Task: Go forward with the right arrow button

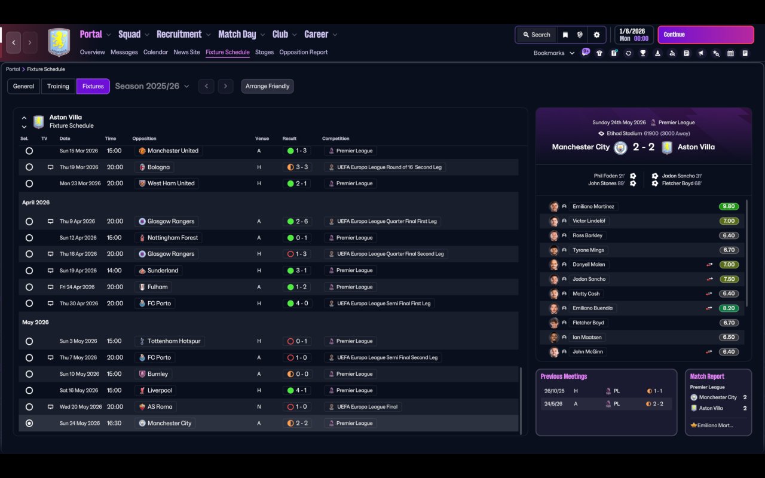Action: coord(30,42)
